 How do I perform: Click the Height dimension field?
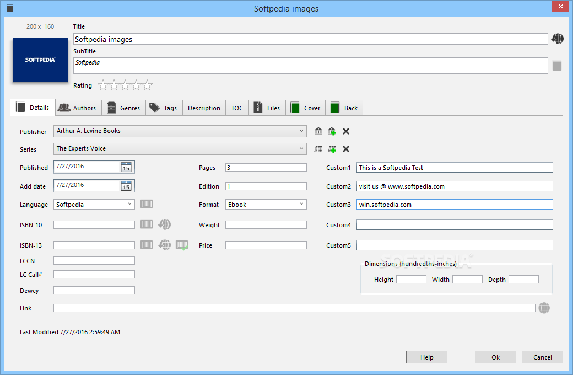[411, 280]
